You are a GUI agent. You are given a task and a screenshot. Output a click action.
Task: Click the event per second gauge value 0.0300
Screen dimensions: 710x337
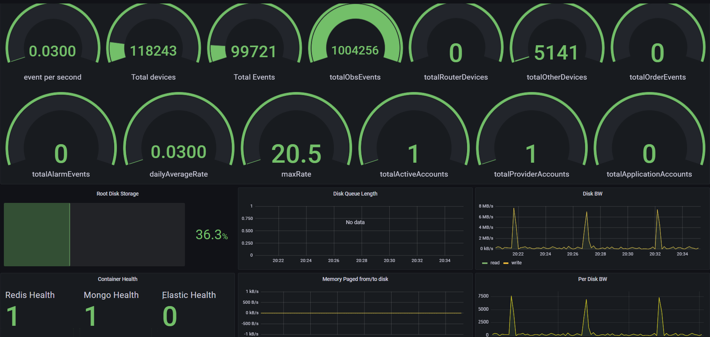[x=53, y=51]
